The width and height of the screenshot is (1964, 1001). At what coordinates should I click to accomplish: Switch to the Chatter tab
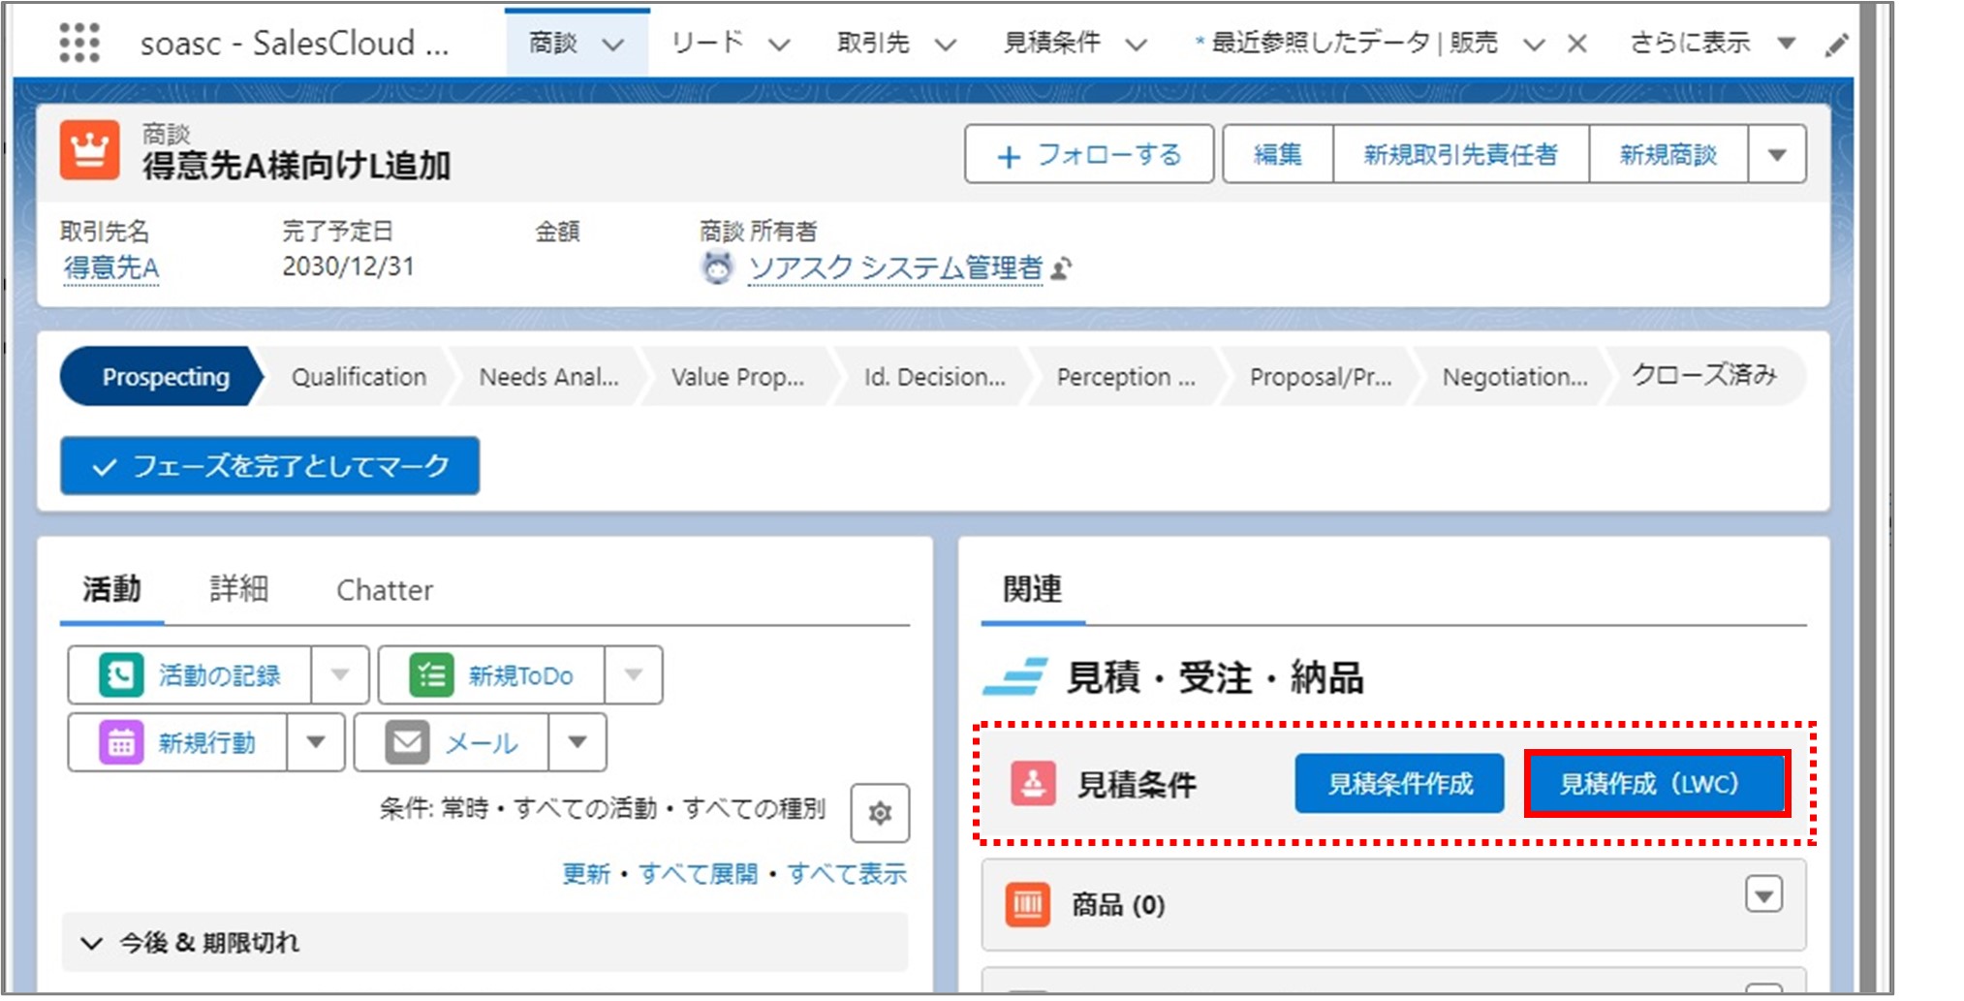[385, 589]
